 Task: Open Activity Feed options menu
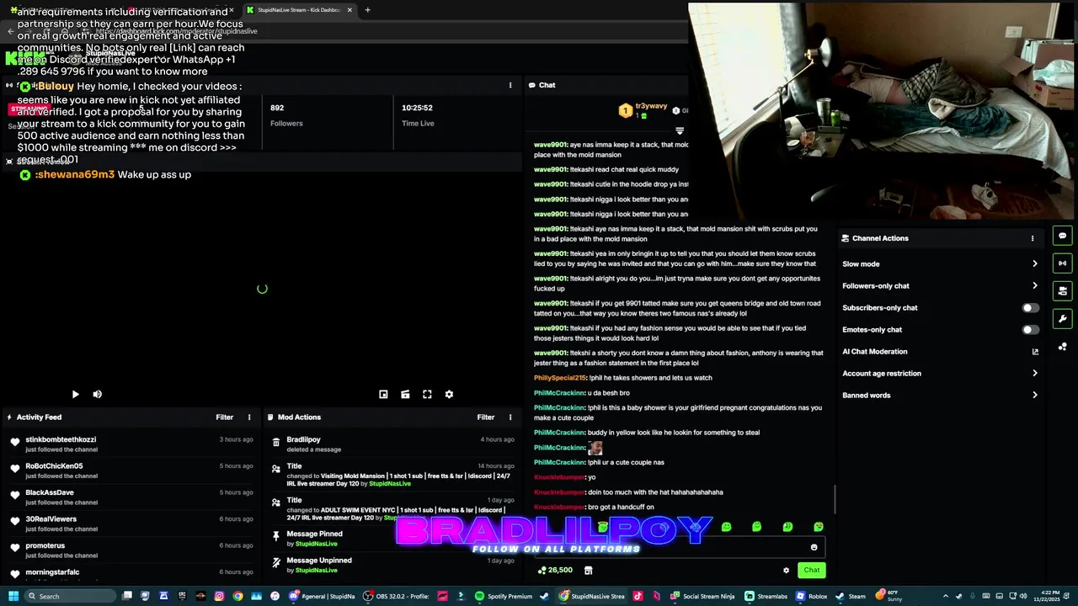249,417
